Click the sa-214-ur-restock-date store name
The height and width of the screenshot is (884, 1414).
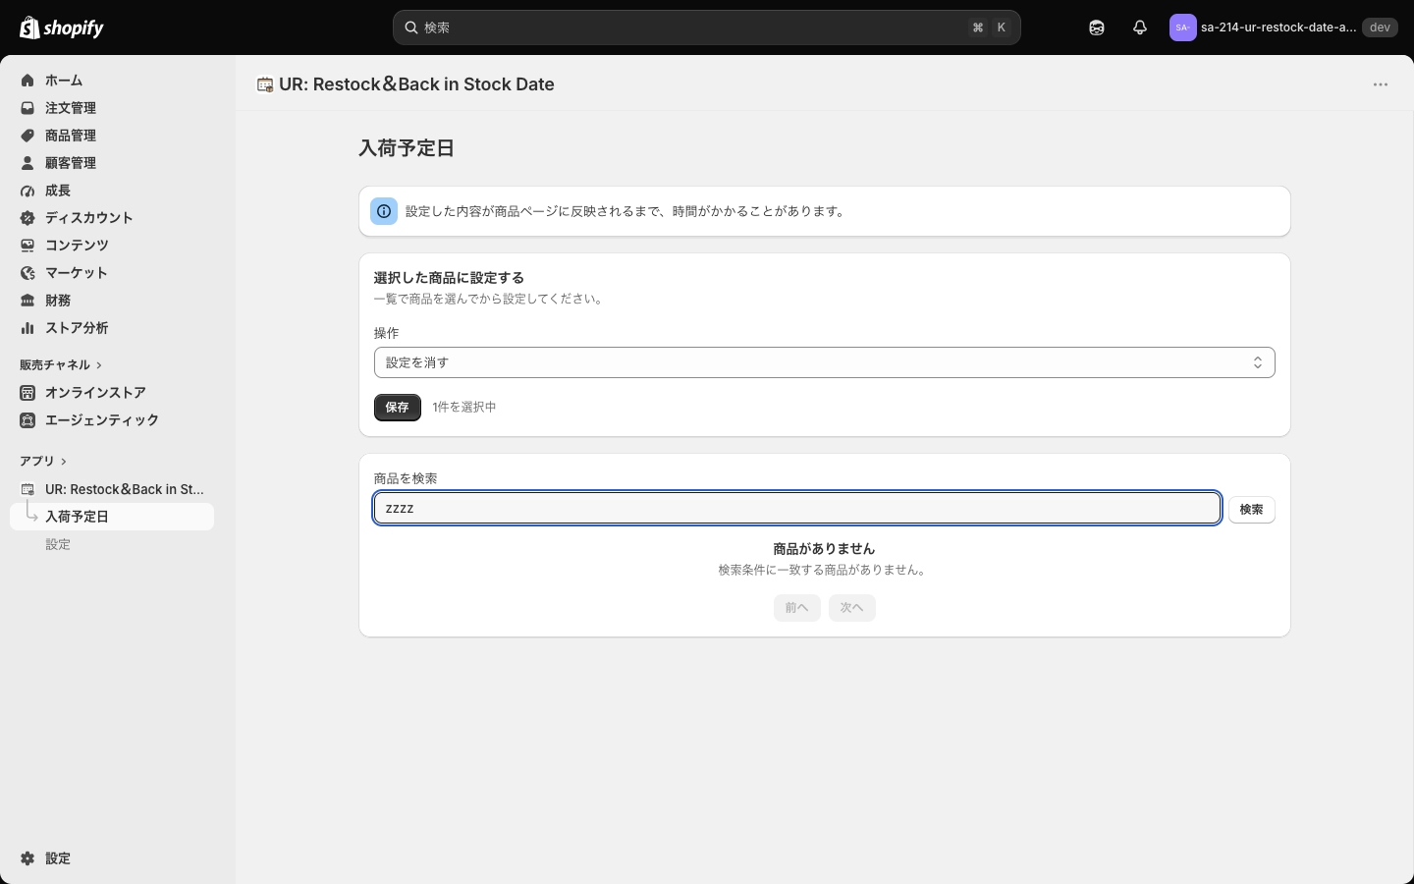(x=1278, y=28)
